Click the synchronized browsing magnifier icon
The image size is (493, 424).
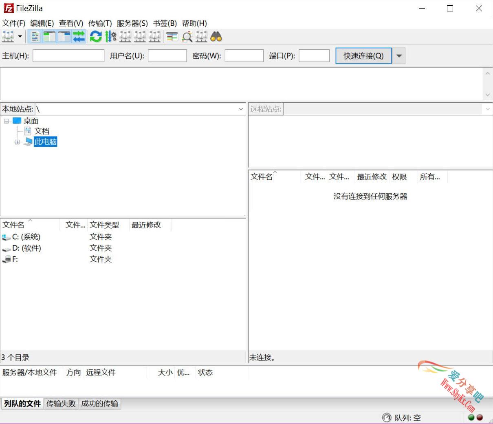(x=187, y=37)
